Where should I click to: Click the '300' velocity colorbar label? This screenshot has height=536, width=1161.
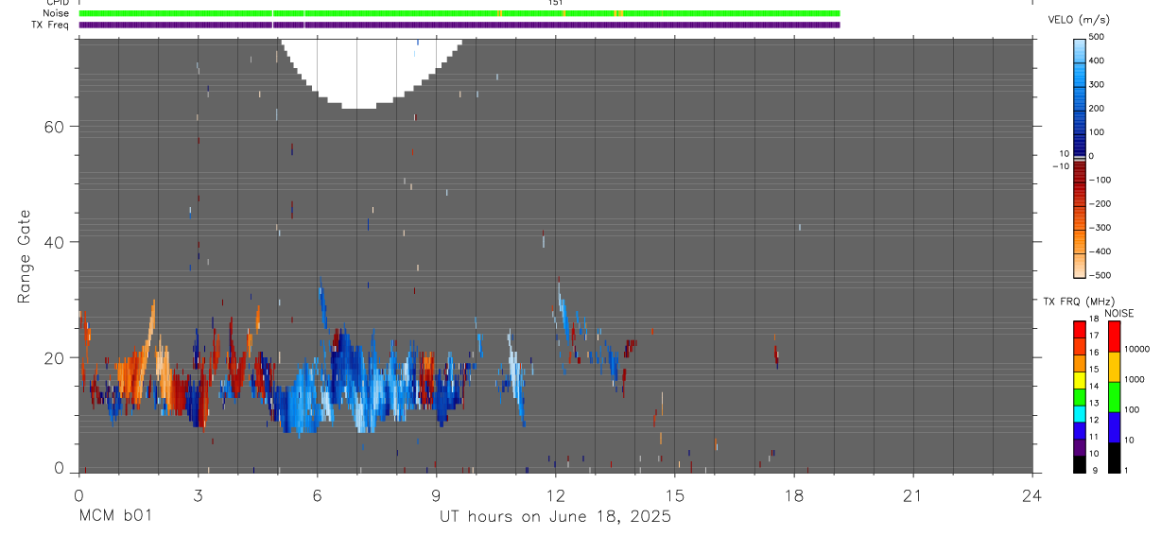[1097, 84]
